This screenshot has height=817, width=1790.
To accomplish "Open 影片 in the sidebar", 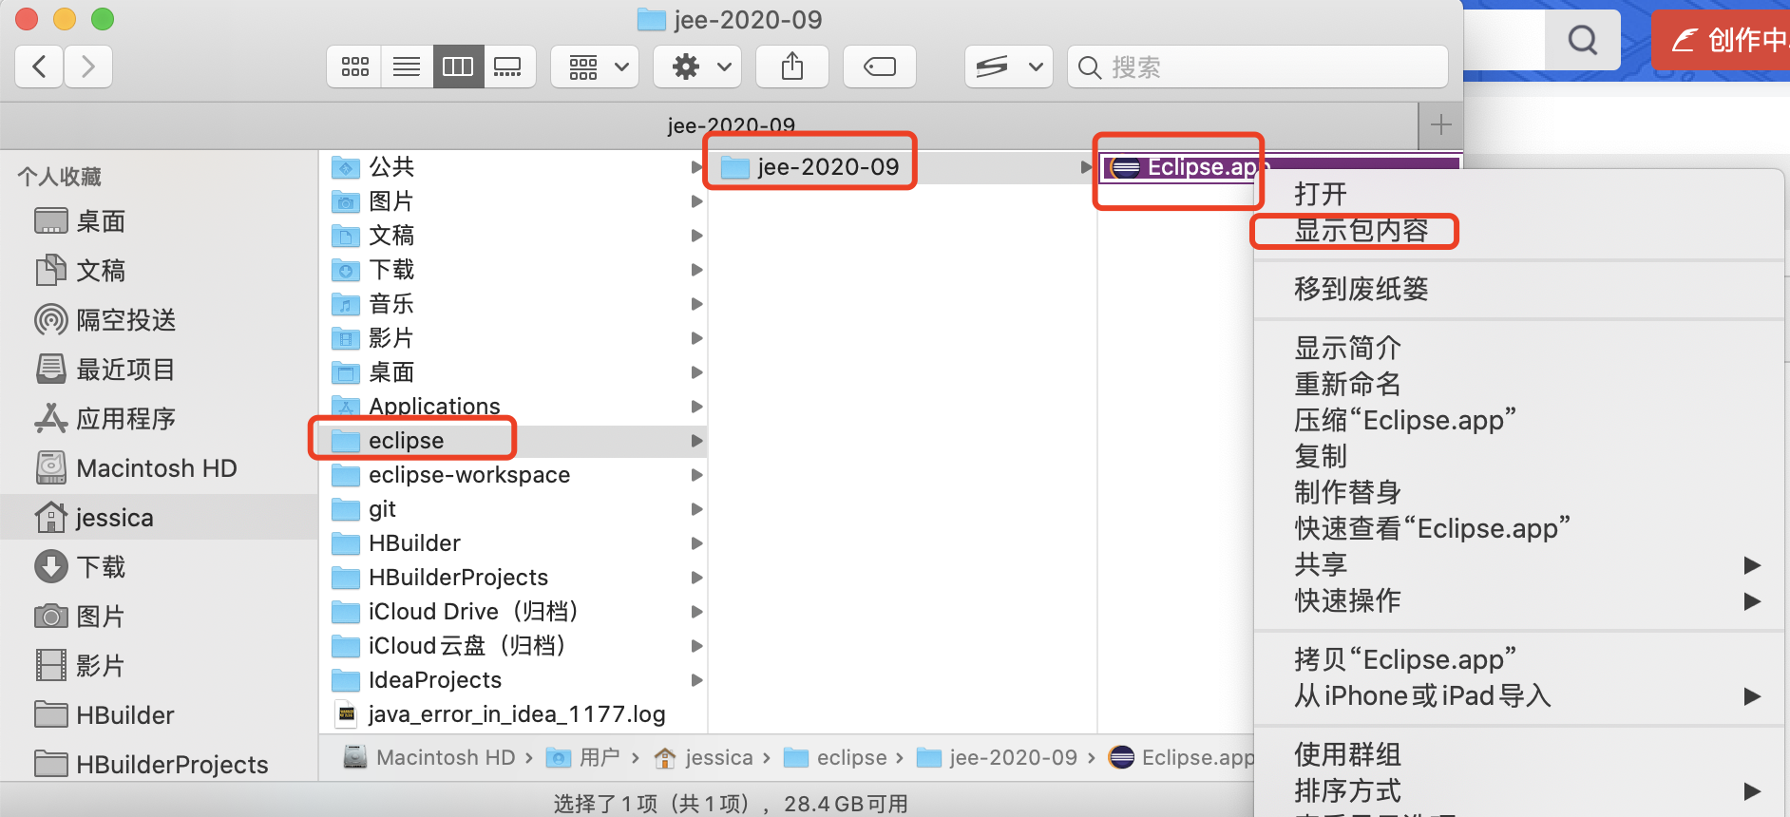I will click(159, 666).
